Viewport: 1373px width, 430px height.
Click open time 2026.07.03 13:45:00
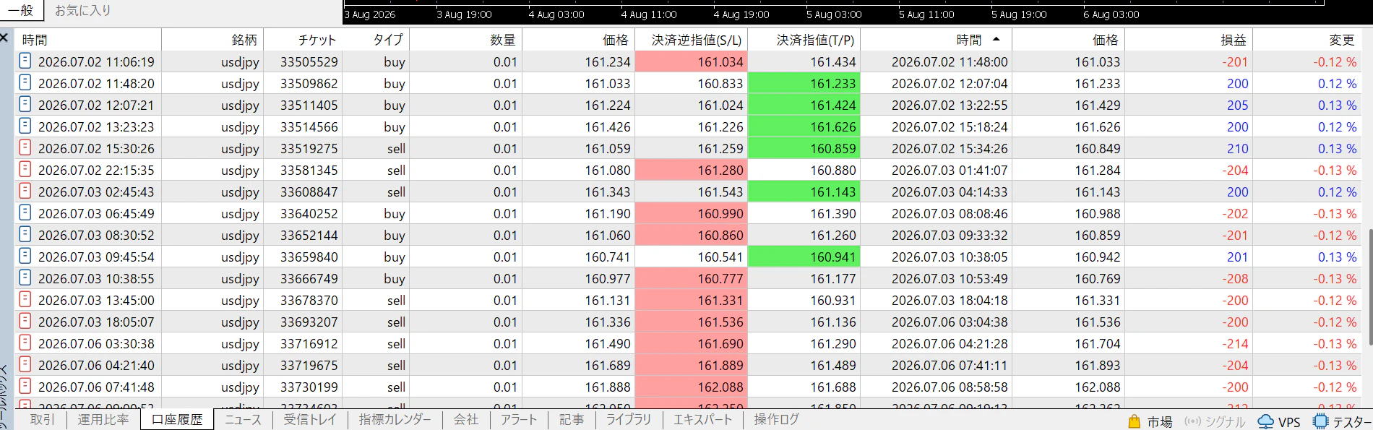(x=96, y=300)
